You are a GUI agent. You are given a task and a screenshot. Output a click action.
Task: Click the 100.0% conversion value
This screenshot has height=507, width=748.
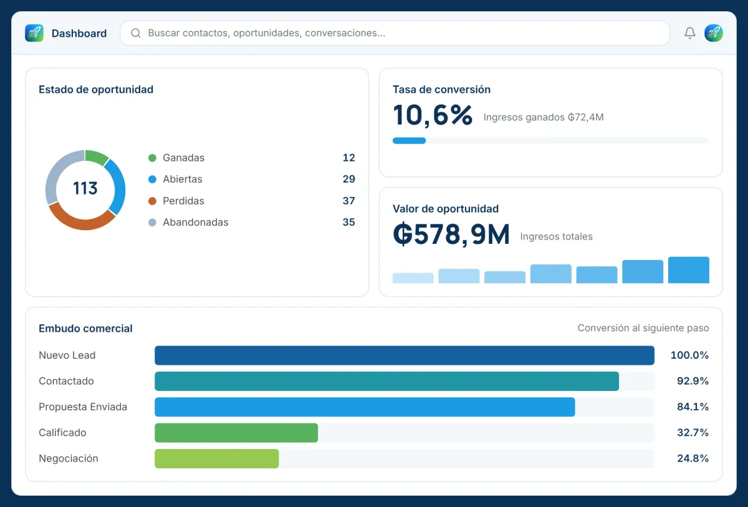pyautogui.click(x=689, y=355)
